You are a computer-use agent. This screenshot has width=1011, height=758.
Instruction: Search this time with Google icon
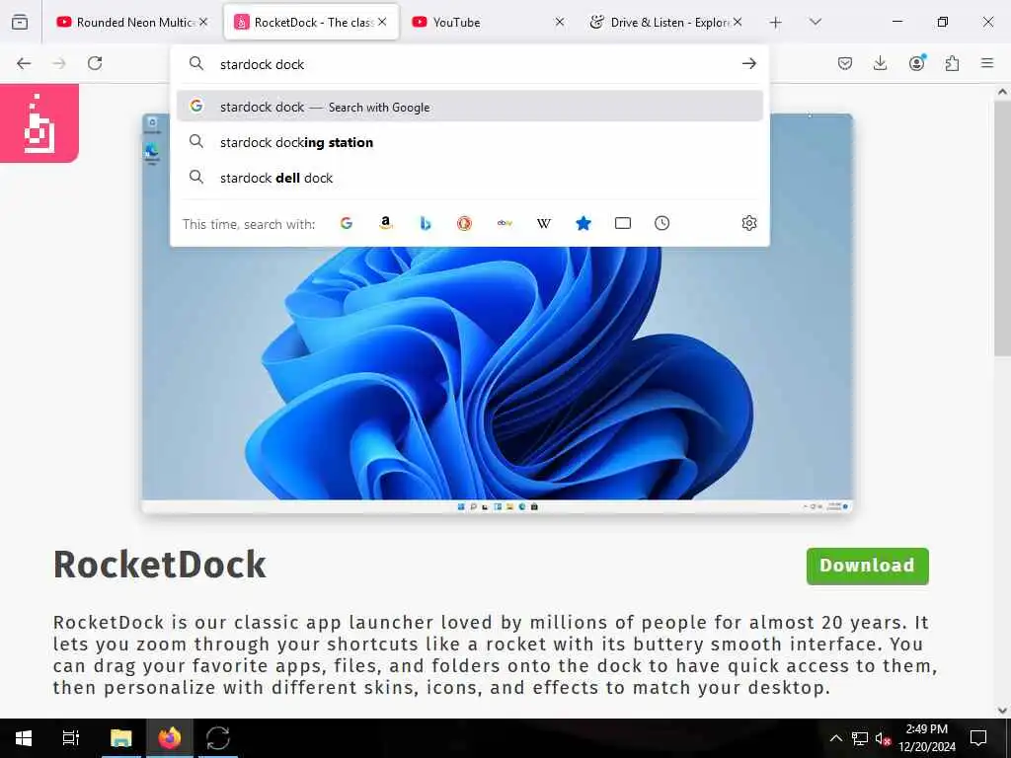[x=347, y=223]
